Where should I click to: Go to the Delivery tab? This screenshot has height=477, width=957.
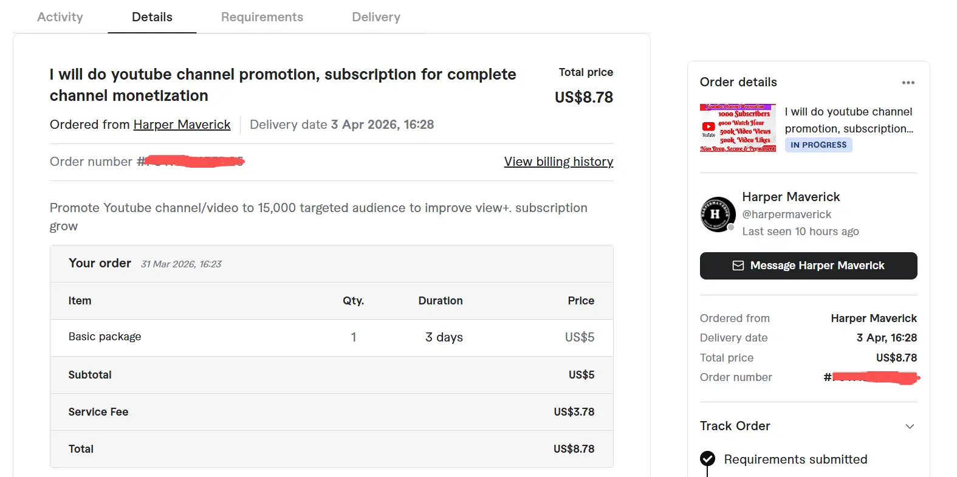coord(376,17)
